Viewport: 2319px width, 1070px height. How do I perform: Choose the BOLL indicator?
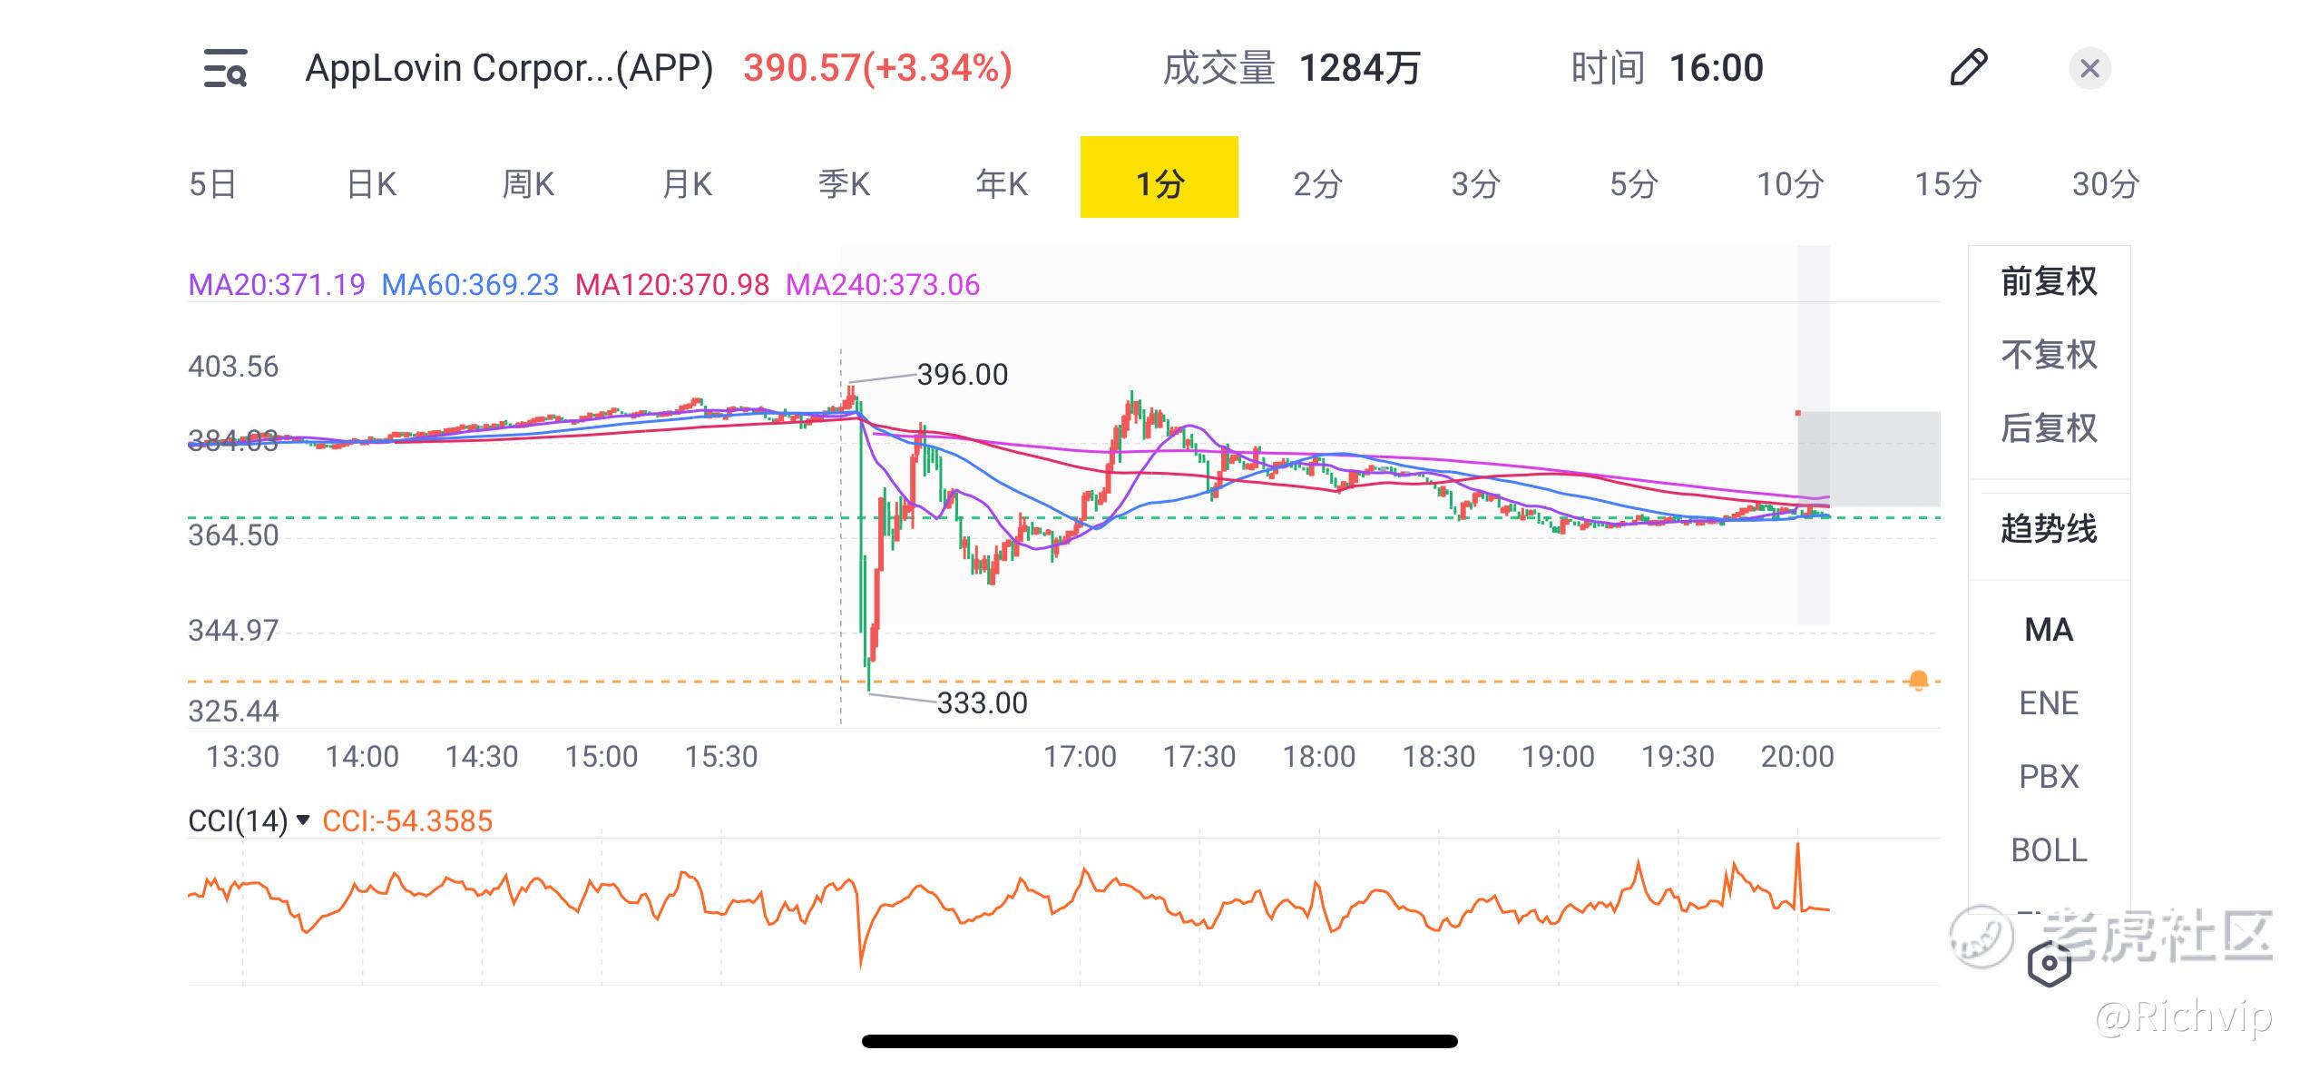[2049, 850]
